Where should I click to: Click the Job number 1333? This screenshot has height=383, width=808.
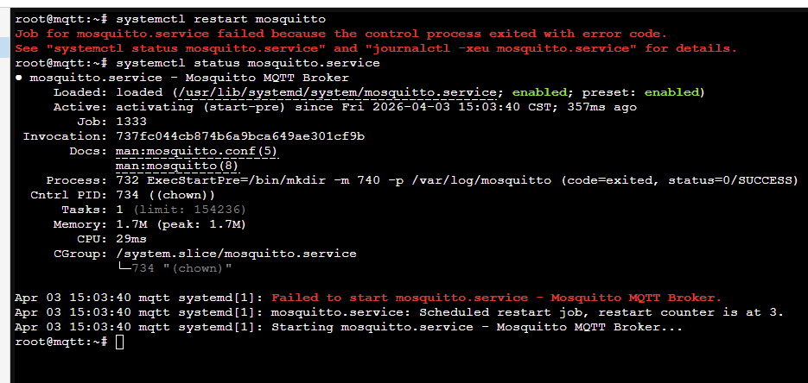coord(130,122)
